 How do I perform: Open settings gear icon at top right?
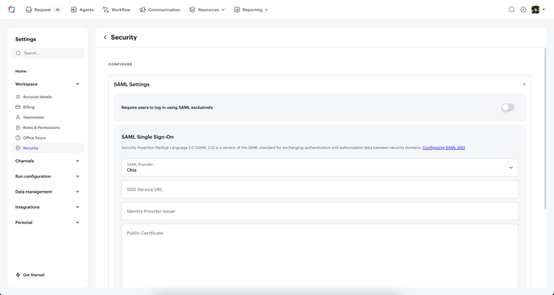pos(523,10)
